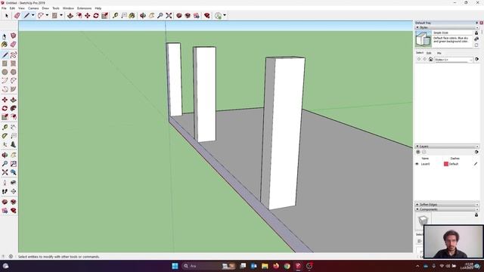Open the Styles collection combo box
The image size is (484, 272).
[453, 60]
